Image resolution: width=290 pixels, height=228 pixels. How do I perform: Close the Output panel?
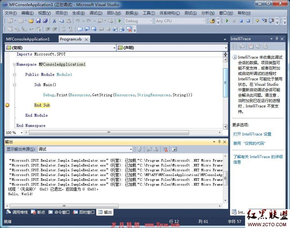pos(225,142)
